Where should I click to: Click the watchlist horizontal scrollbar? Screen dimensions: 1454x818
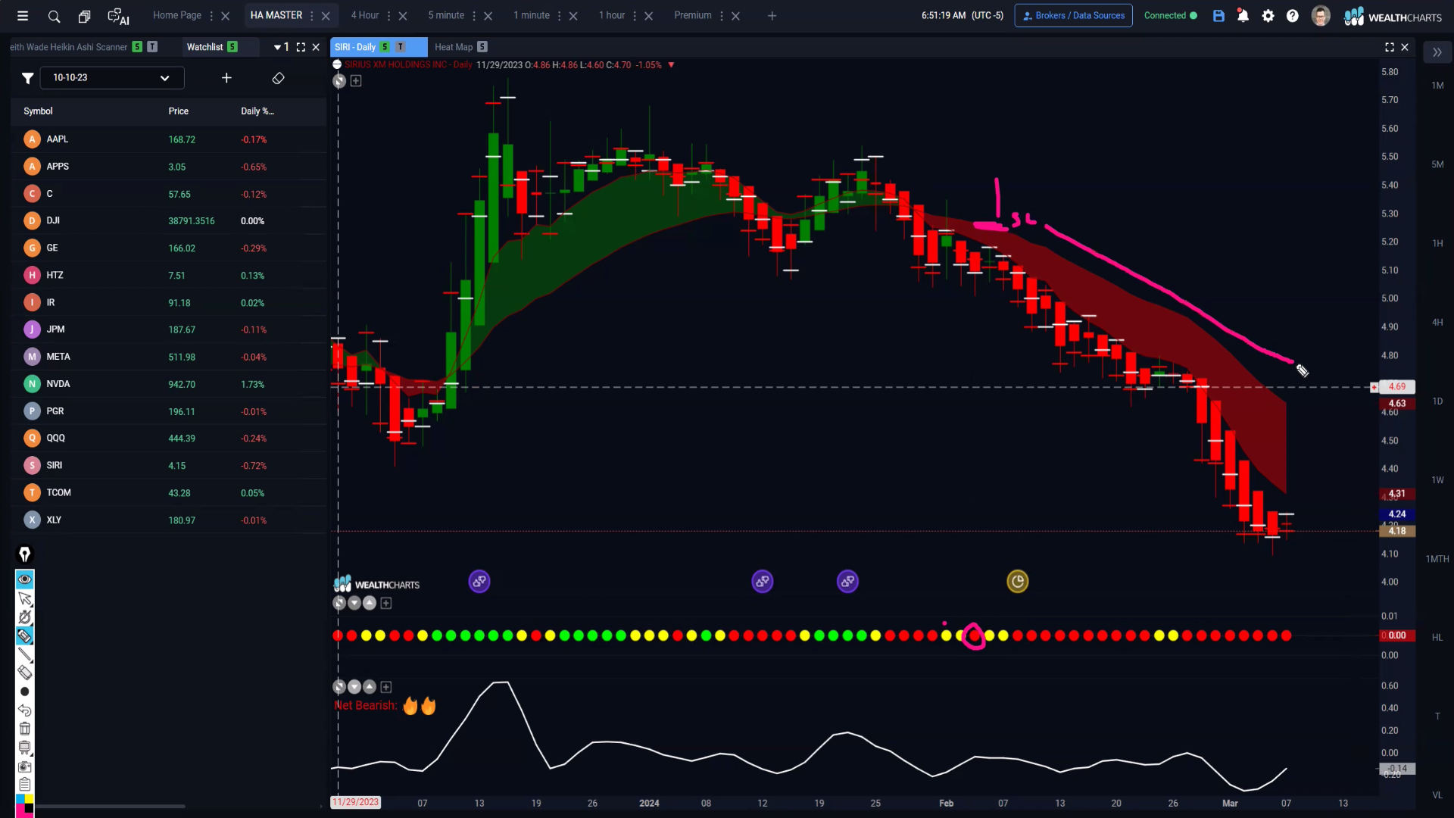110,806
